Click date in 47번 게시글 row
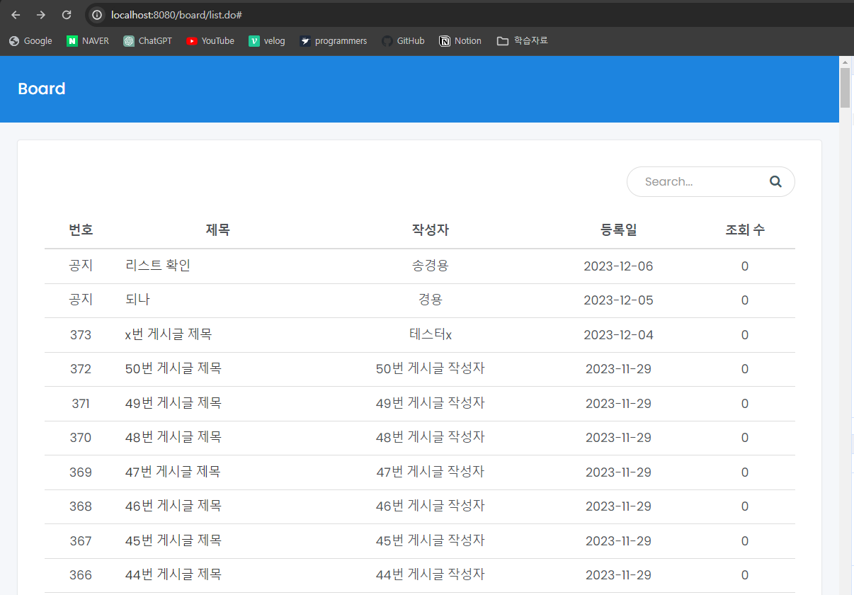The width and height of the screenshot is (854, 595). click(618, 472)
